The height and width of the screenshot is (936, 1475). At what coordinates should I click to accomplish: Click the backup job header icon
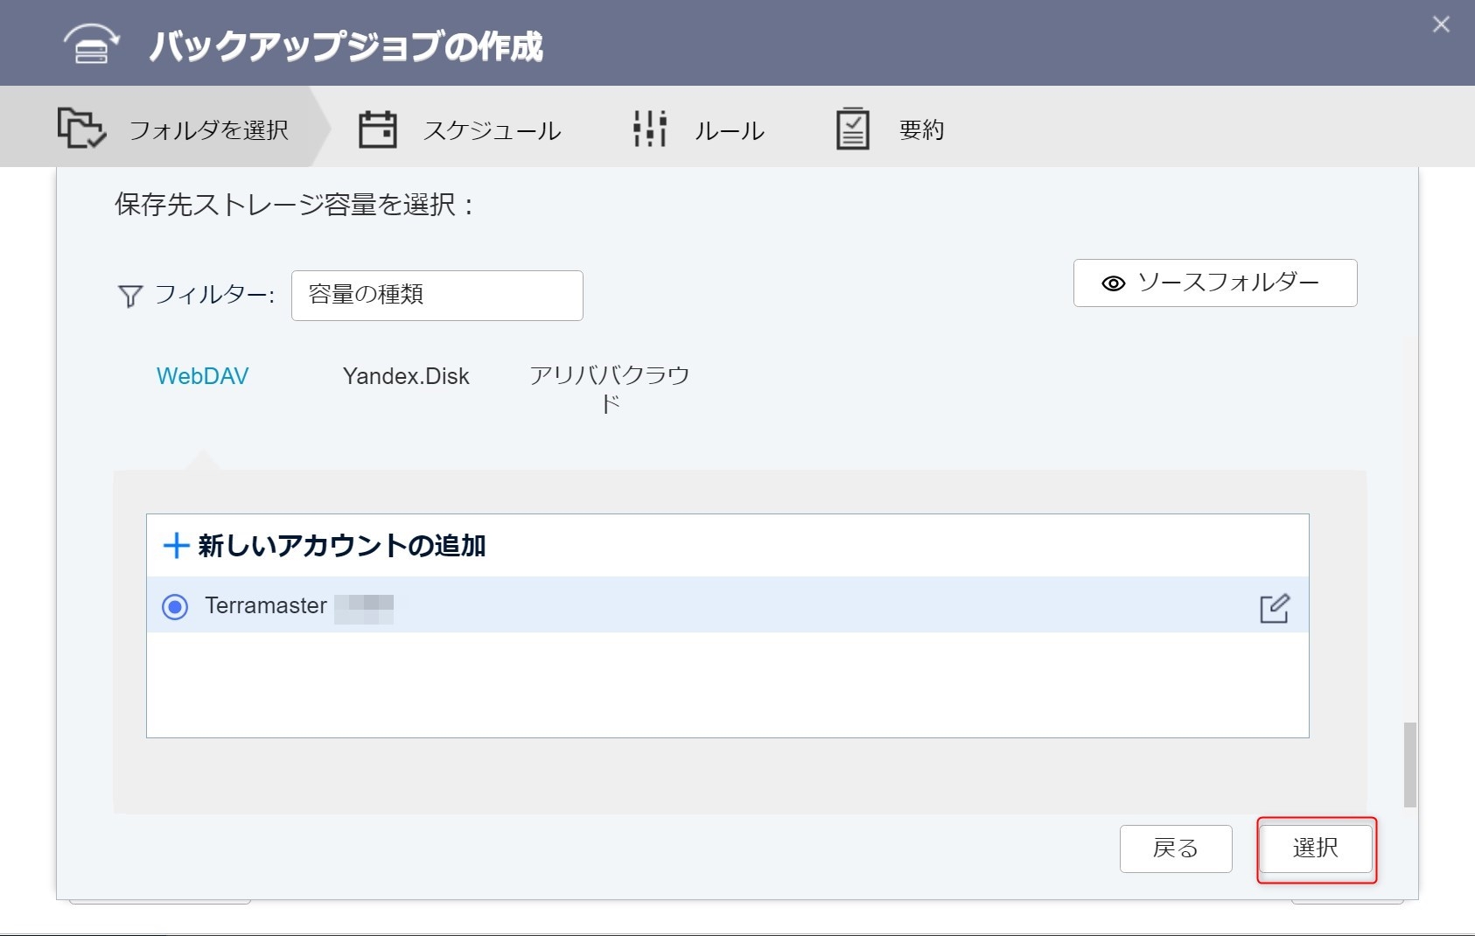(x=91, y=44)
